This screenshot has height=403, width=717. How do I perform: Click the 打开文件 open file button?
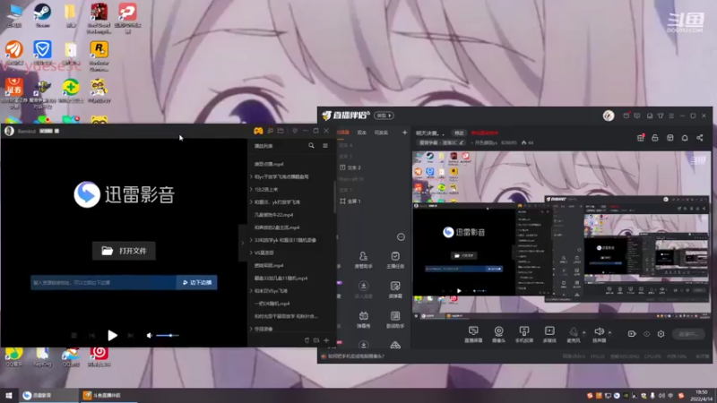pyautogui.click(x=124, y=251)
